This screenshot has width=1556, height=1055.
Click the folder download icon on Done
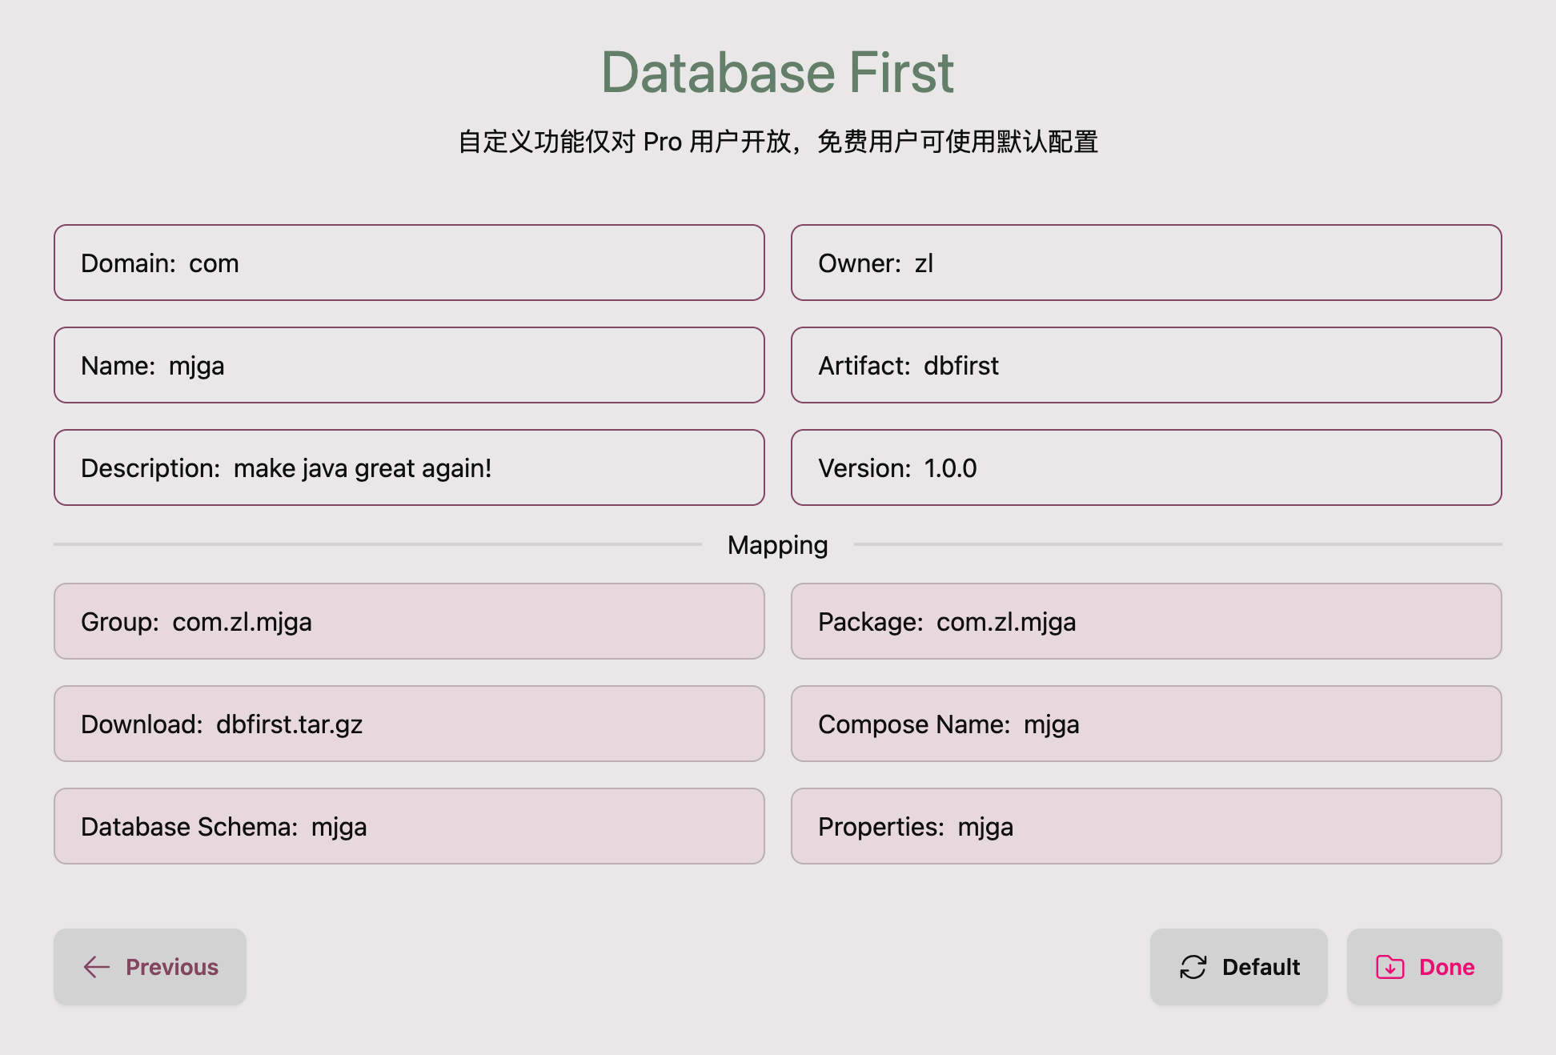click(x=1390, y=967)
